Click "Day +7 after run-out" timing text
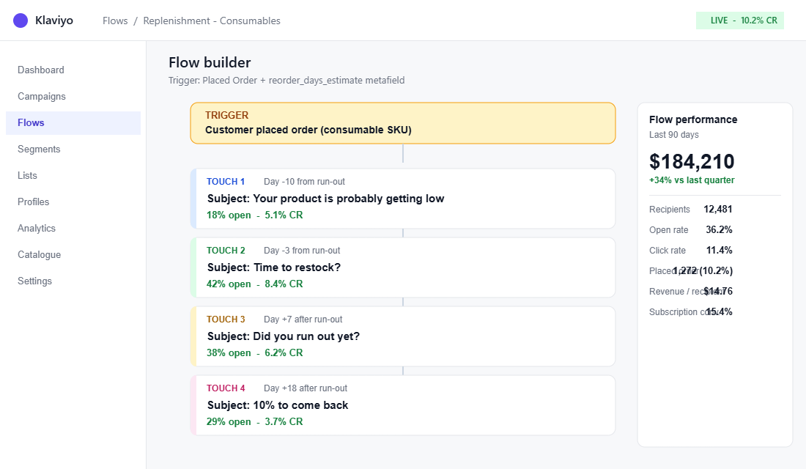The image size is (806, 469). [303, 320]
